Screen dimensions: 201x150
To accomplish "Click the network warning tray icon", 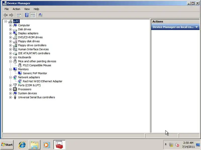I will 171,145.
